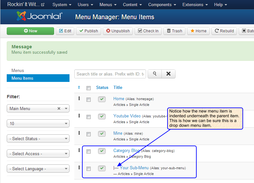254x183 pixels.
Task: Toggle published status of Home item
Action: coord(102,99)
